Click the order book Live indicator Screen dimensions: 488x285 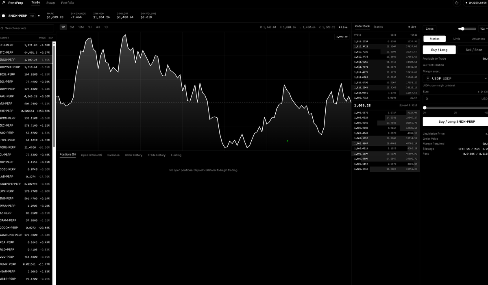click(412, 27)
